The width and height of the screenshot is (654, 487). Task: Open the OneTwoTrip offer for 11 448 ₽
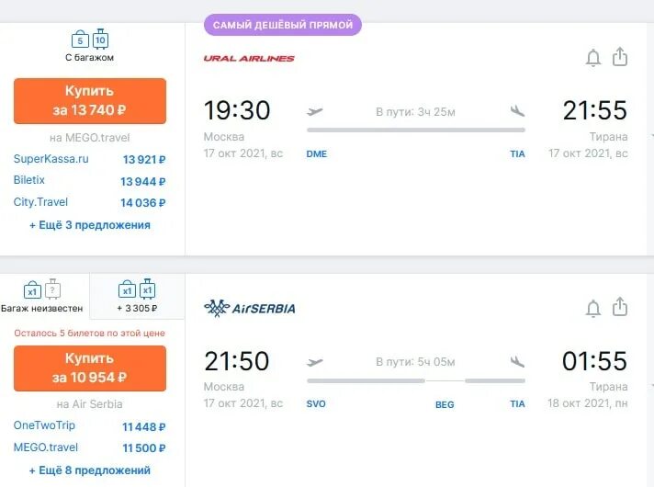coord(90,426)
